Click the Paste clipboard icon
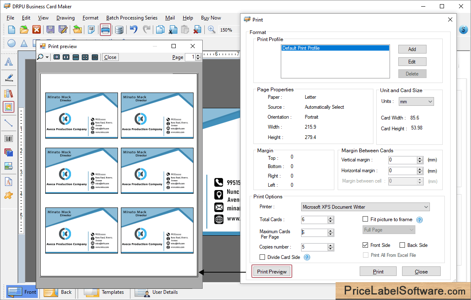471x300 pixels. [x=185, y=30]
